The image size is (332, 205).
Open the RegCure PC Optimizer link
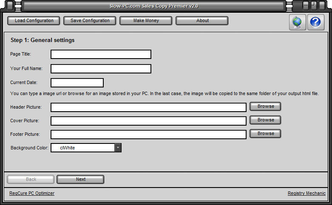pyautogui.click(x=32, y=194)
